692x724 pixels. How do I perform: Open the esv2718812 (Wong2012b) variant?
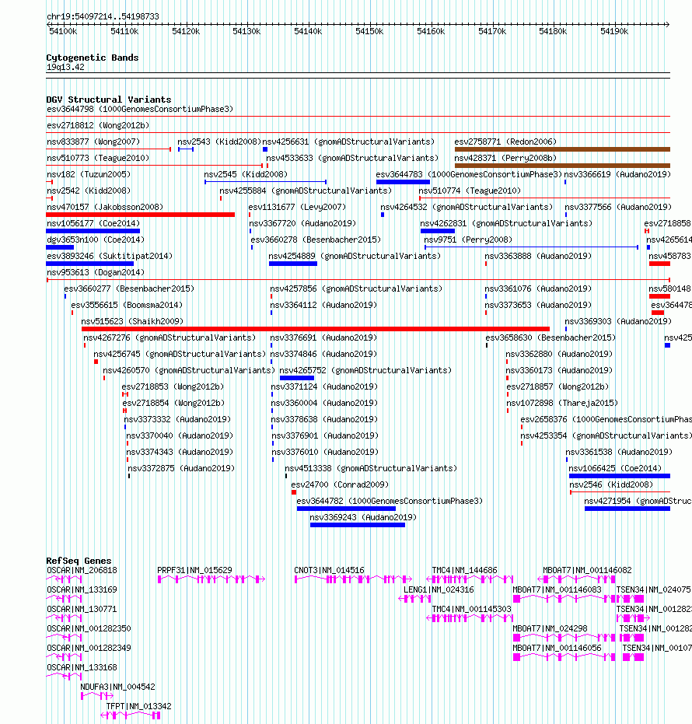pyautogui.click(x=98, y=126)
